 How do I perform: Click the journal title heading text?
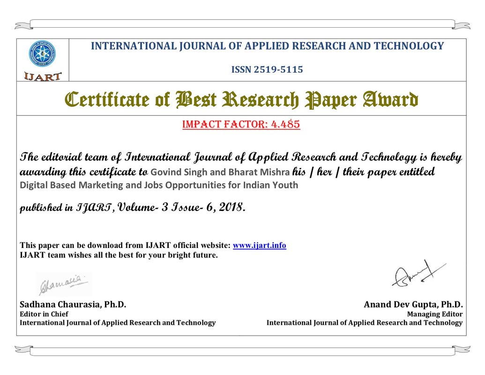pos(267,46)
